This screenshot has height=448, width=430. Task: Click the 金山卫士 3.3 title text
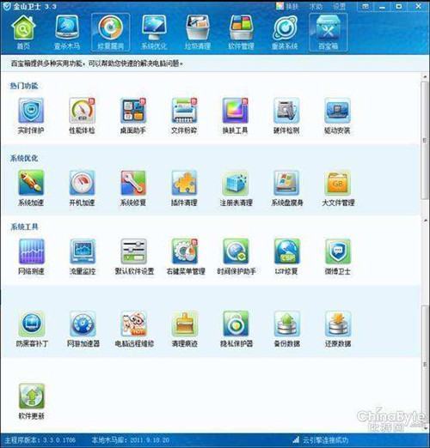coord(34,6)
